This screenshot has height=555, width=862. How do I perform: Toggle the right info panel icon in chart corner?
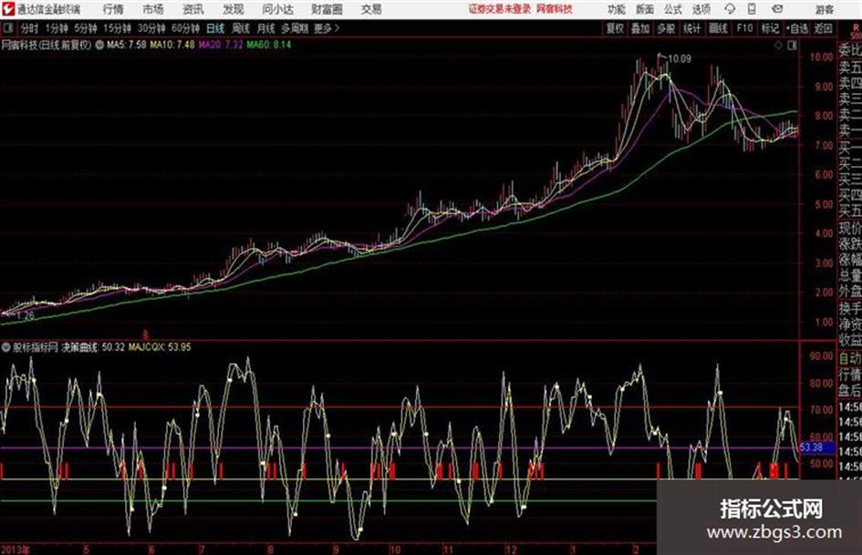coord(792,46)
